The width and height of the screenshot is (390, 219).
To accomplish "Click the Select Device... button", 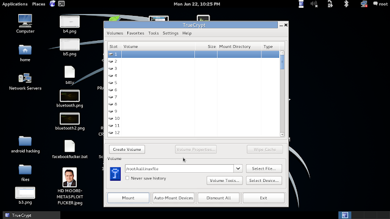I will coord(264,180).
